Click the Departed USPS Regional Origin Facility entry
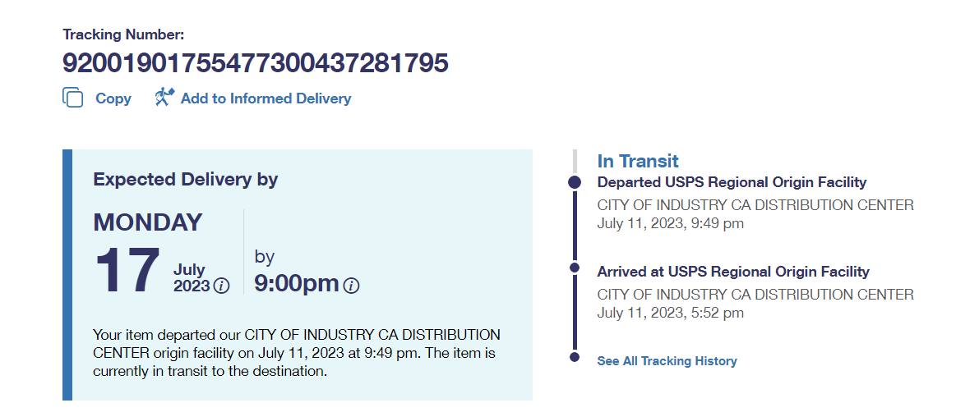Viewport: 979px width, 412px height. point(732,182)
